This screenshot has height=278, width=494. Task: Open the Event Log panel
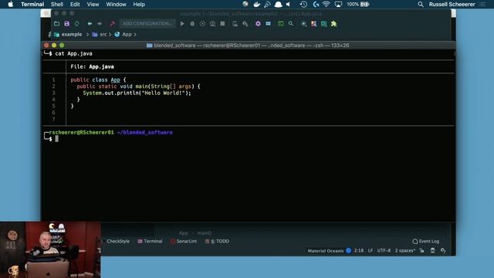[x=425, y=241]
